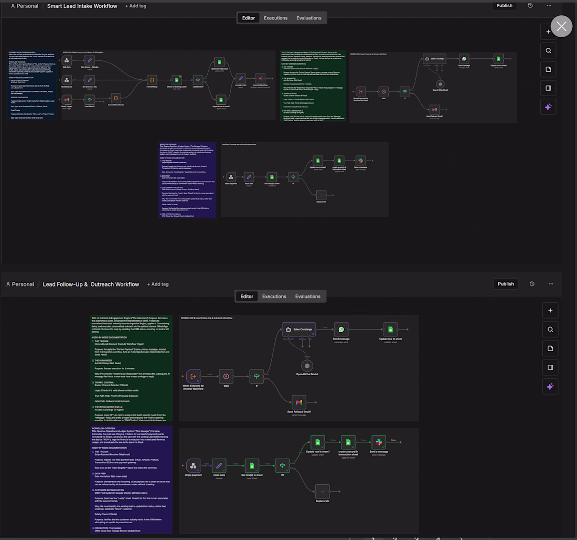577x540 pixels.
Task: Click the If node after Wait, Lead Follow-Up workflow
Action: 257,377
